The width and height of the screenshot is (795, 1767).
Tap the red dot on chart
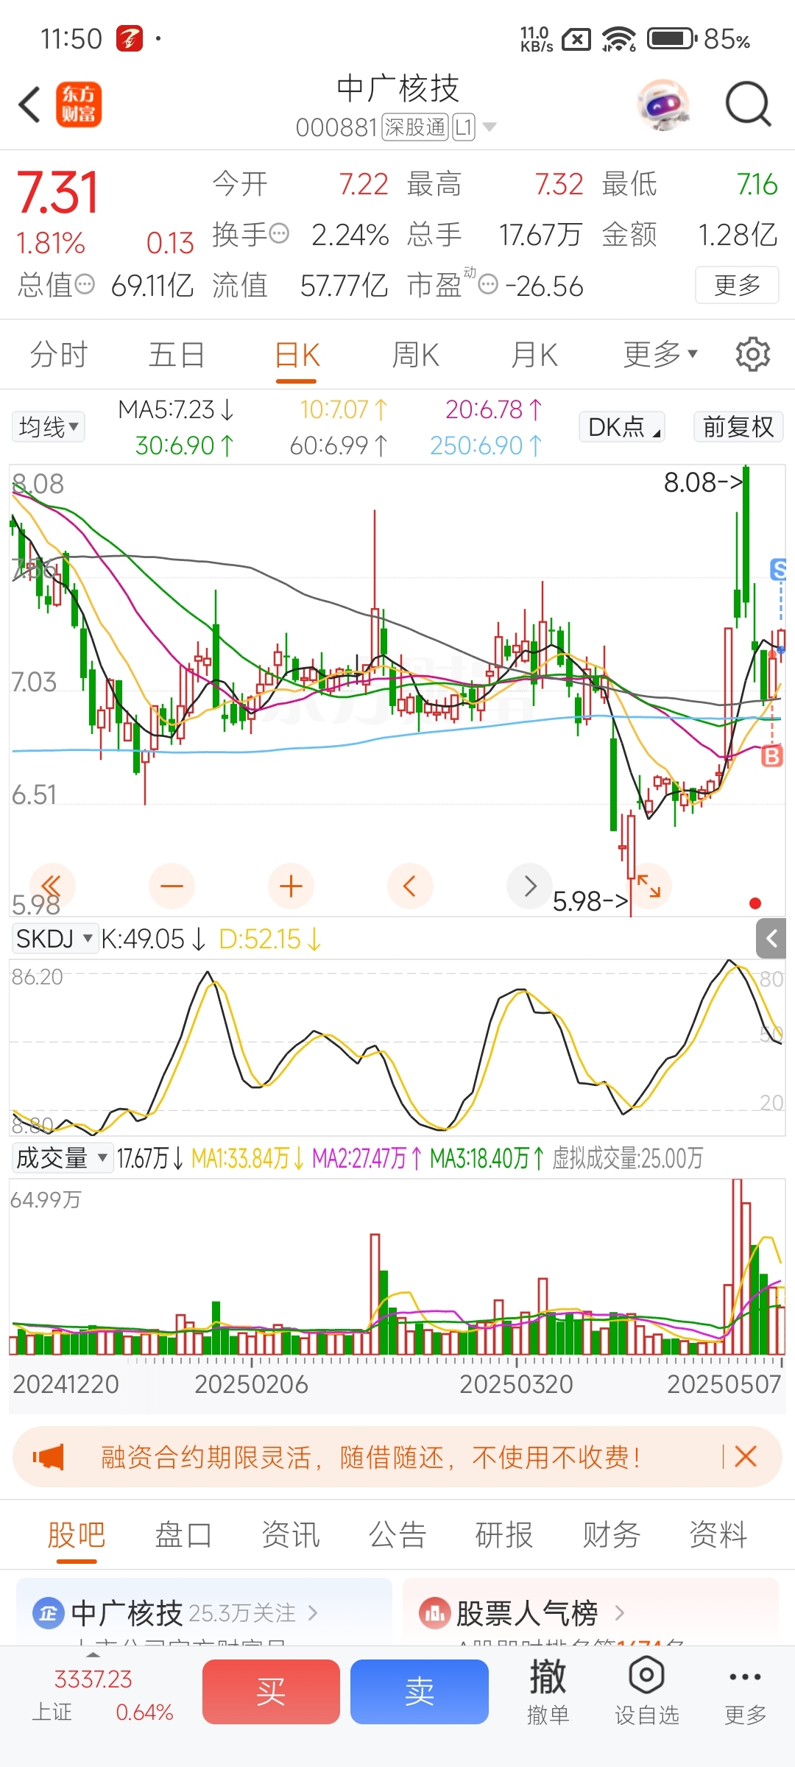pos(755,903)
